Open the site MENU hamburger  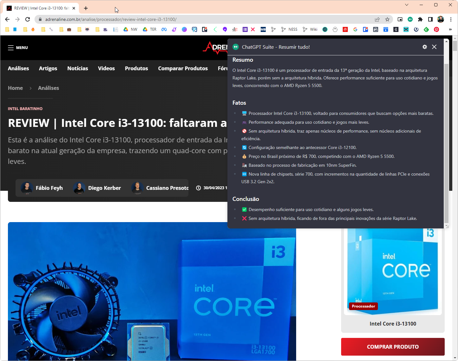coord(18,47)
